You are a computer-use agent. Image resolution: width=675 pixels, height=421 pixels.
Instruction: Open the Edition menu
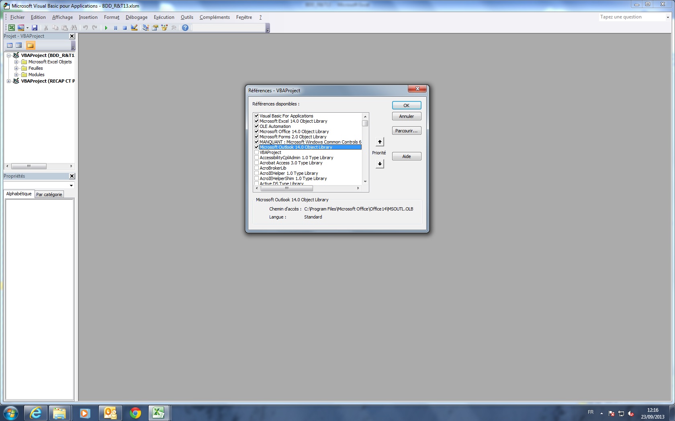point(38,17)
